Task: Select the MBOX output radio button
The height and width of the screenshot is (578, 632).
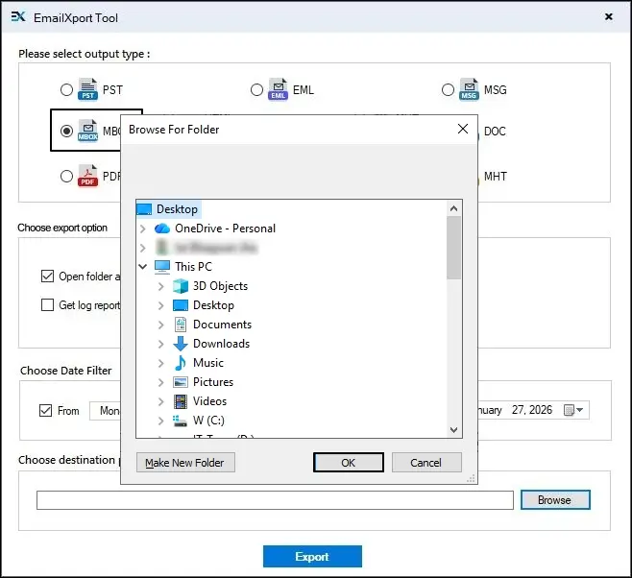Action: point(66,131)
